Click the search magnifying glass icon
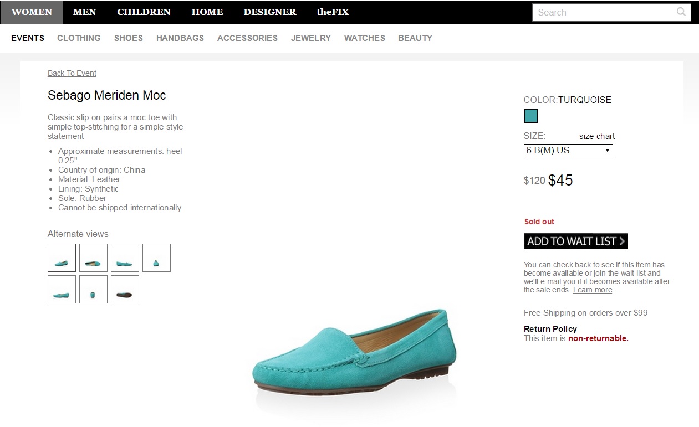 click(681, 12)
